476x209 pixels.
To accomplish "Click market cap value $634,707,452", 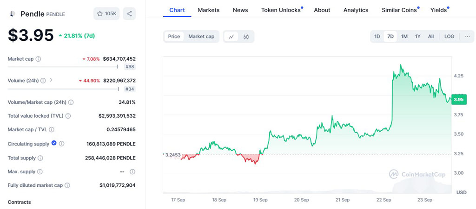I will (x=119, y=59).
